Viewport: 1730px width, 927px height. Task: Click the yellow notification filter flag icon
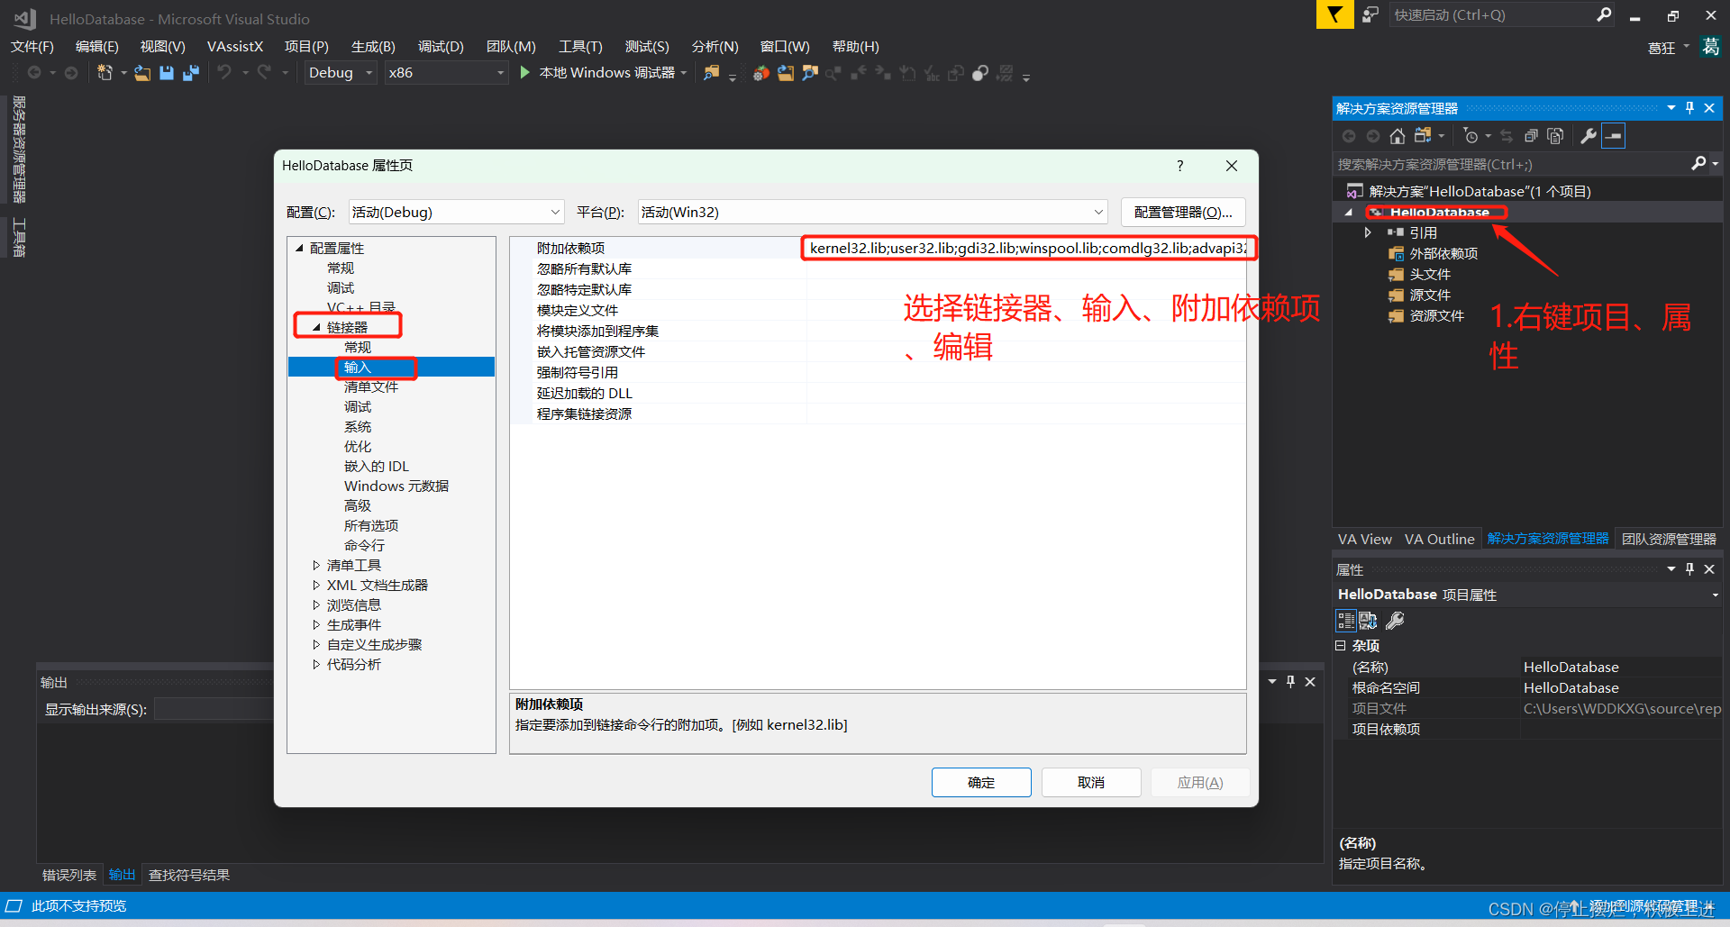(x=1334, y=14)
